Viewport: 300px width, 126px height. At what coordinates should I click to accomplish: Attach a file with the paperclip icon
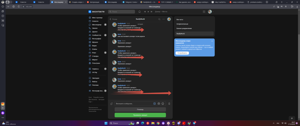(x=112, y=104)
